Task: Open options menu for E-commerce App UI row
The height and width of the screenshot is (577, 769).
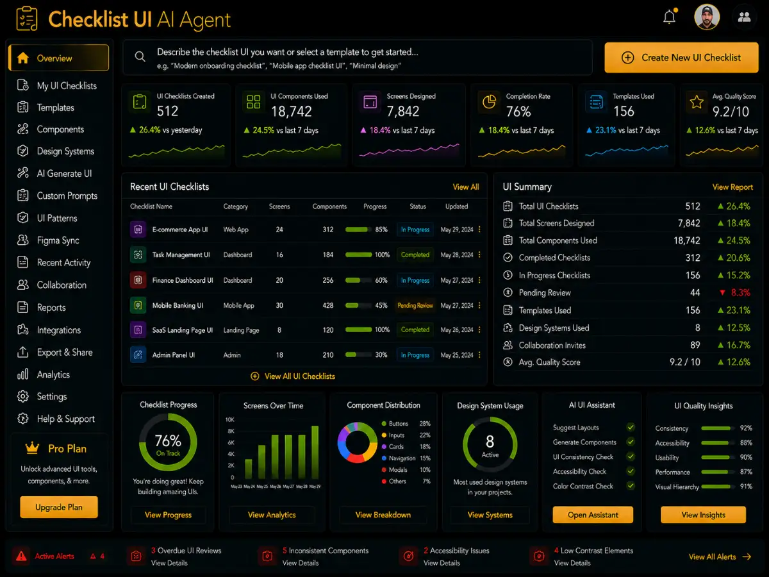Action: pyautogui.click(x=479, y=230)
